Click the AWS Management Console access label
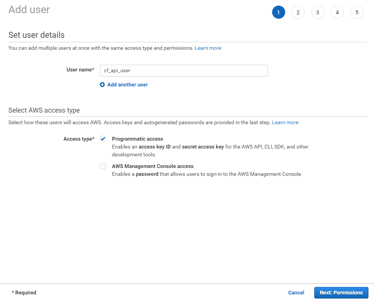Viewport: 374px width, 300px height. (x=153, y=166)
